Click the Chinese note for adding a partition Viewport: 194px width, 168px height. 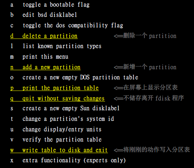pos(145,67)
